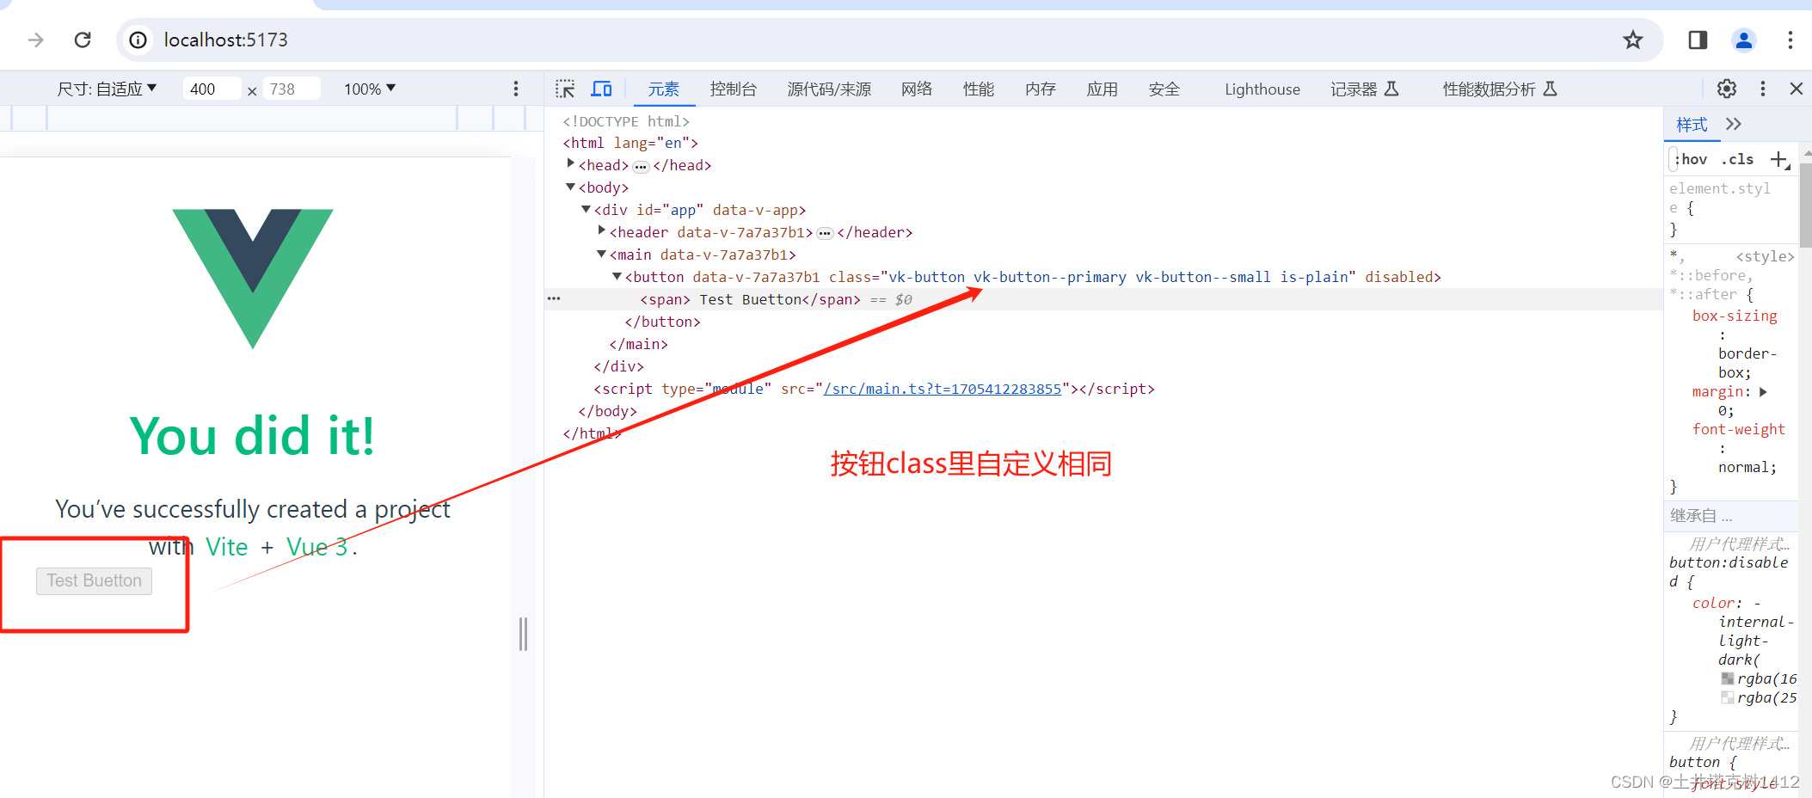
Task: Add new style rule plus icon
Action: click(1779, 159)
